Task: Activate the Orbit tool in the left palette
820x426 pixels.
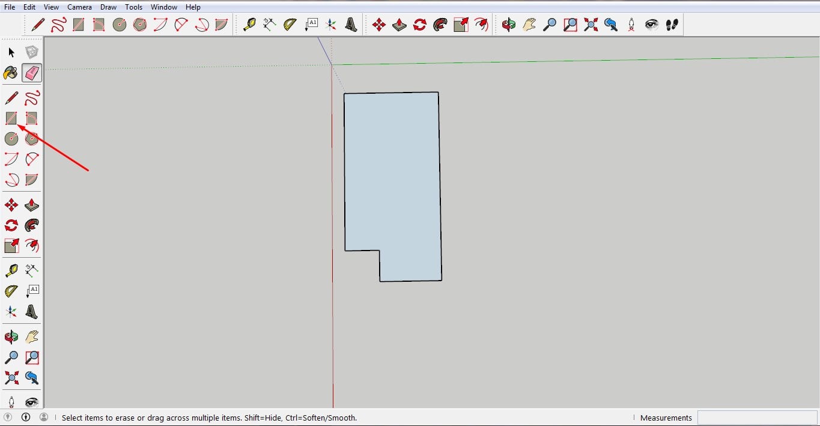Action: pos(11,337)
